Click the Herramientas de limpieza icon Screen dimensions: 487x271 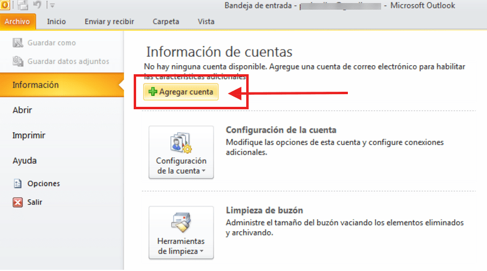pos(181,222)
